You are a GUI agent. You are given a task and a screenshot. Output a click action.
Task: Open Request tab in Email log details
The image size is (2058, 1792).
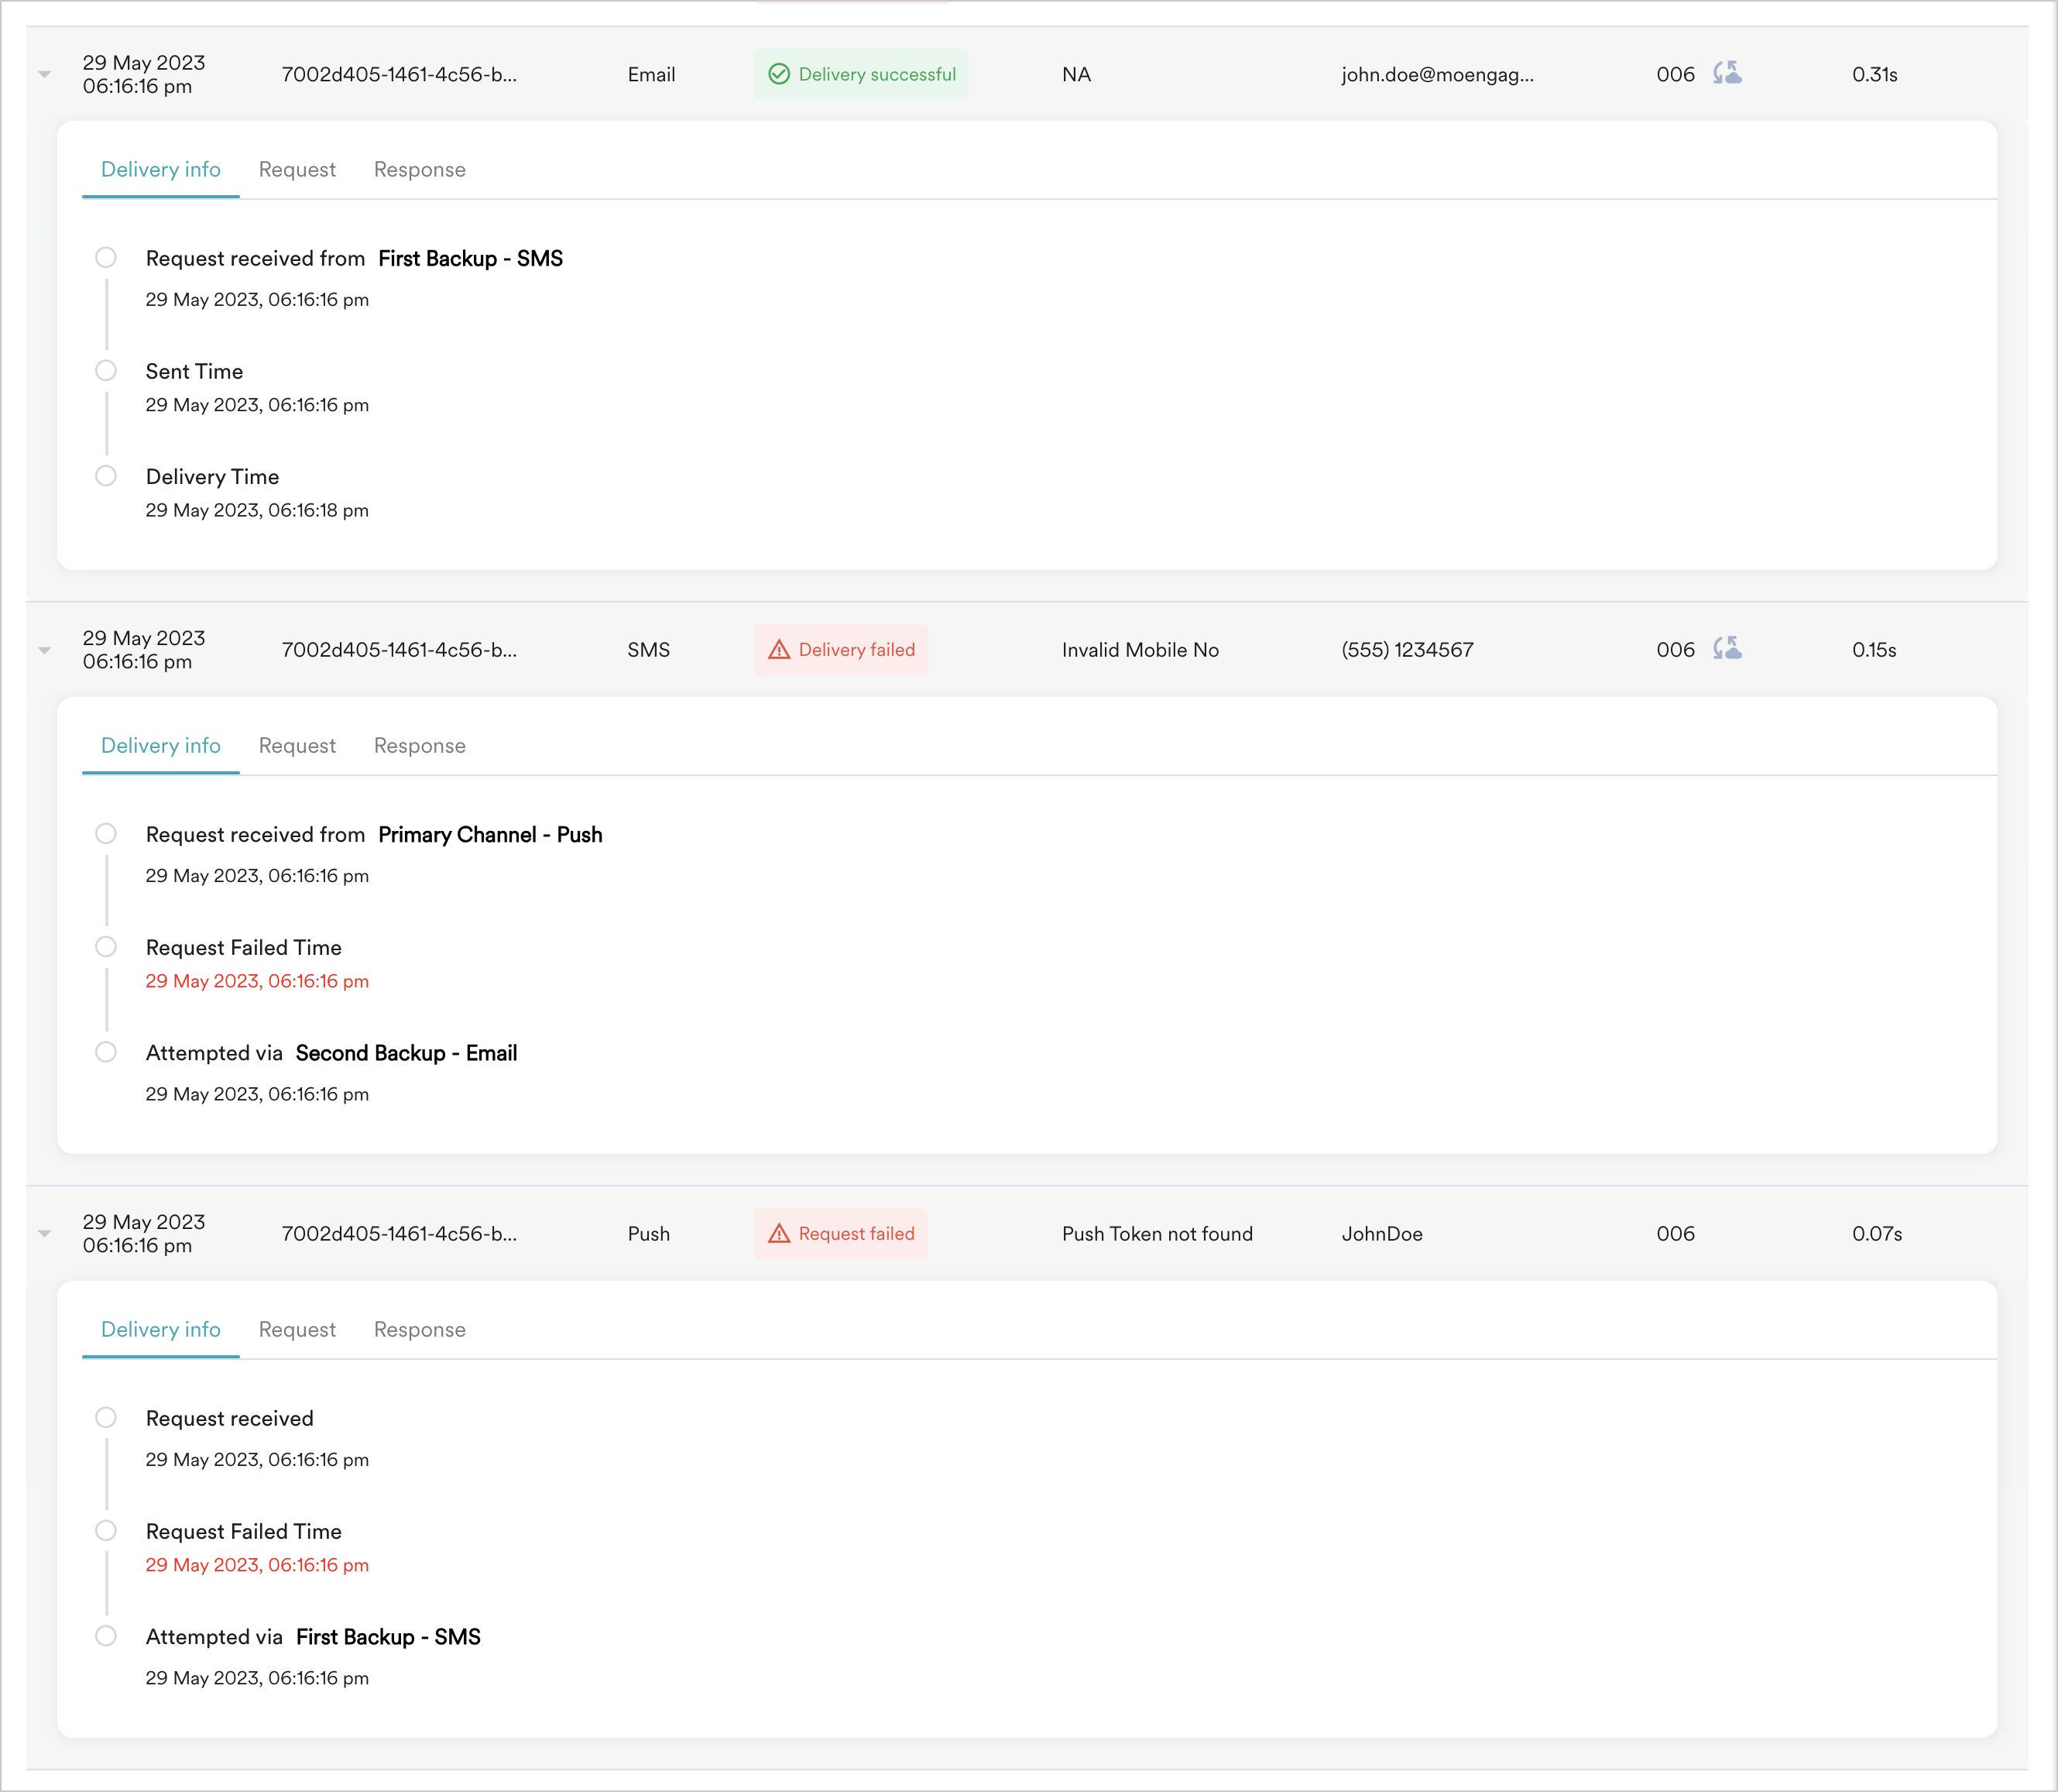click(297, 170)
